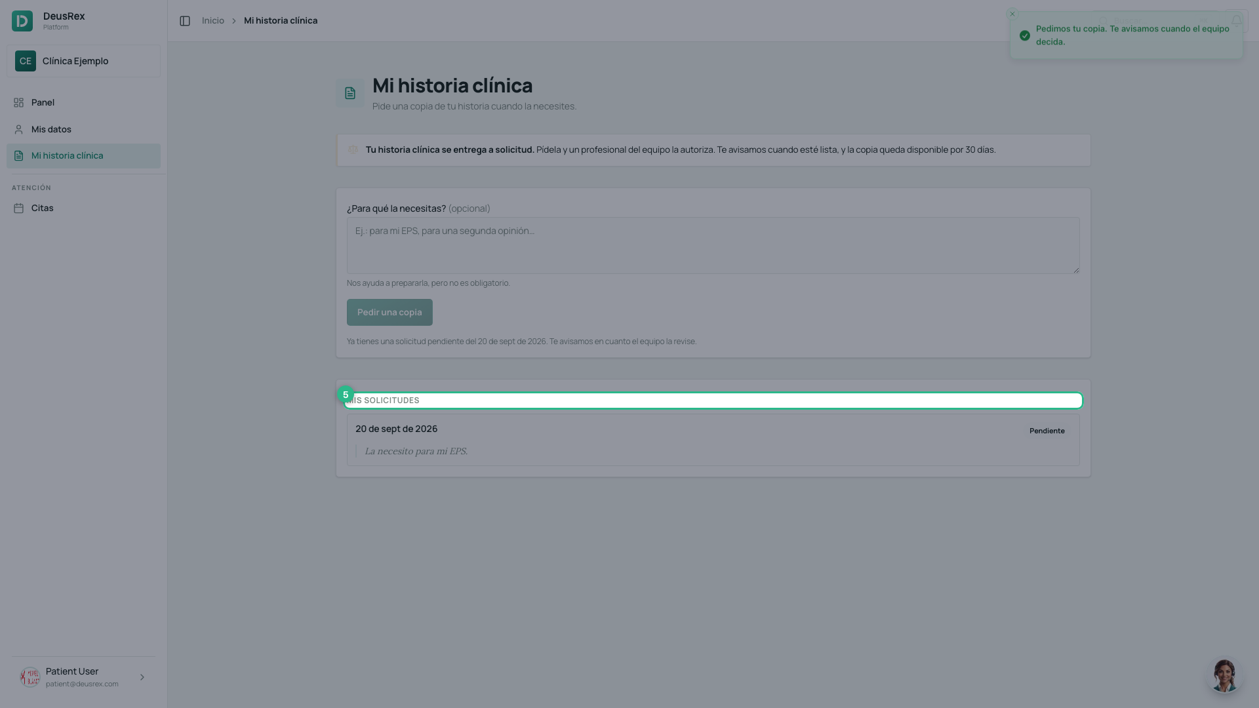Click the Patient User profile avatar

coord(30,677)
